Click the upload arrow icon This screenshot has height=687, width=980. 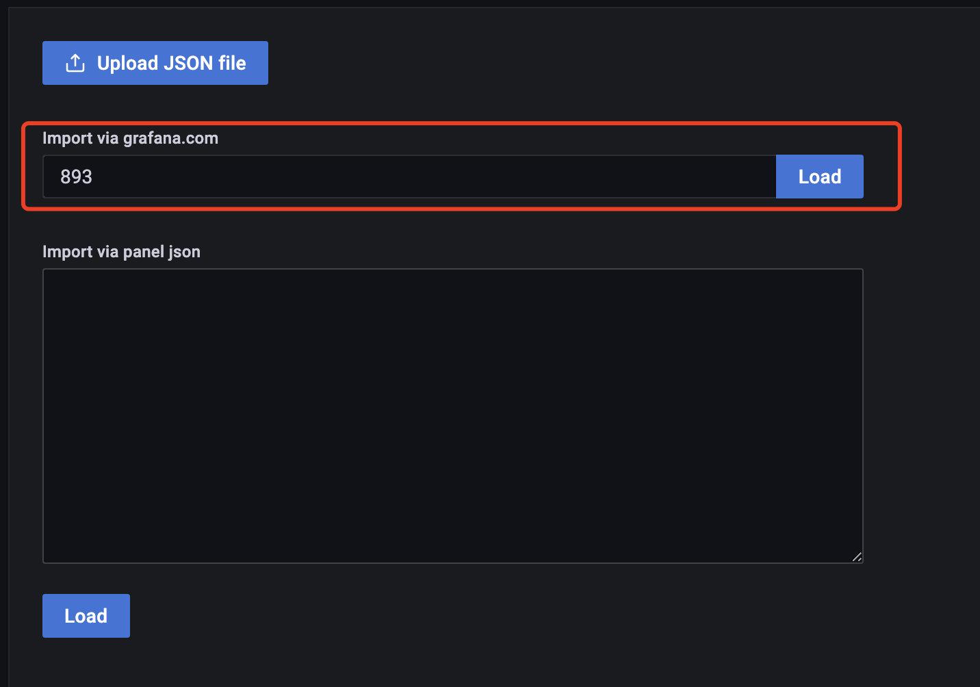point(75,63)
